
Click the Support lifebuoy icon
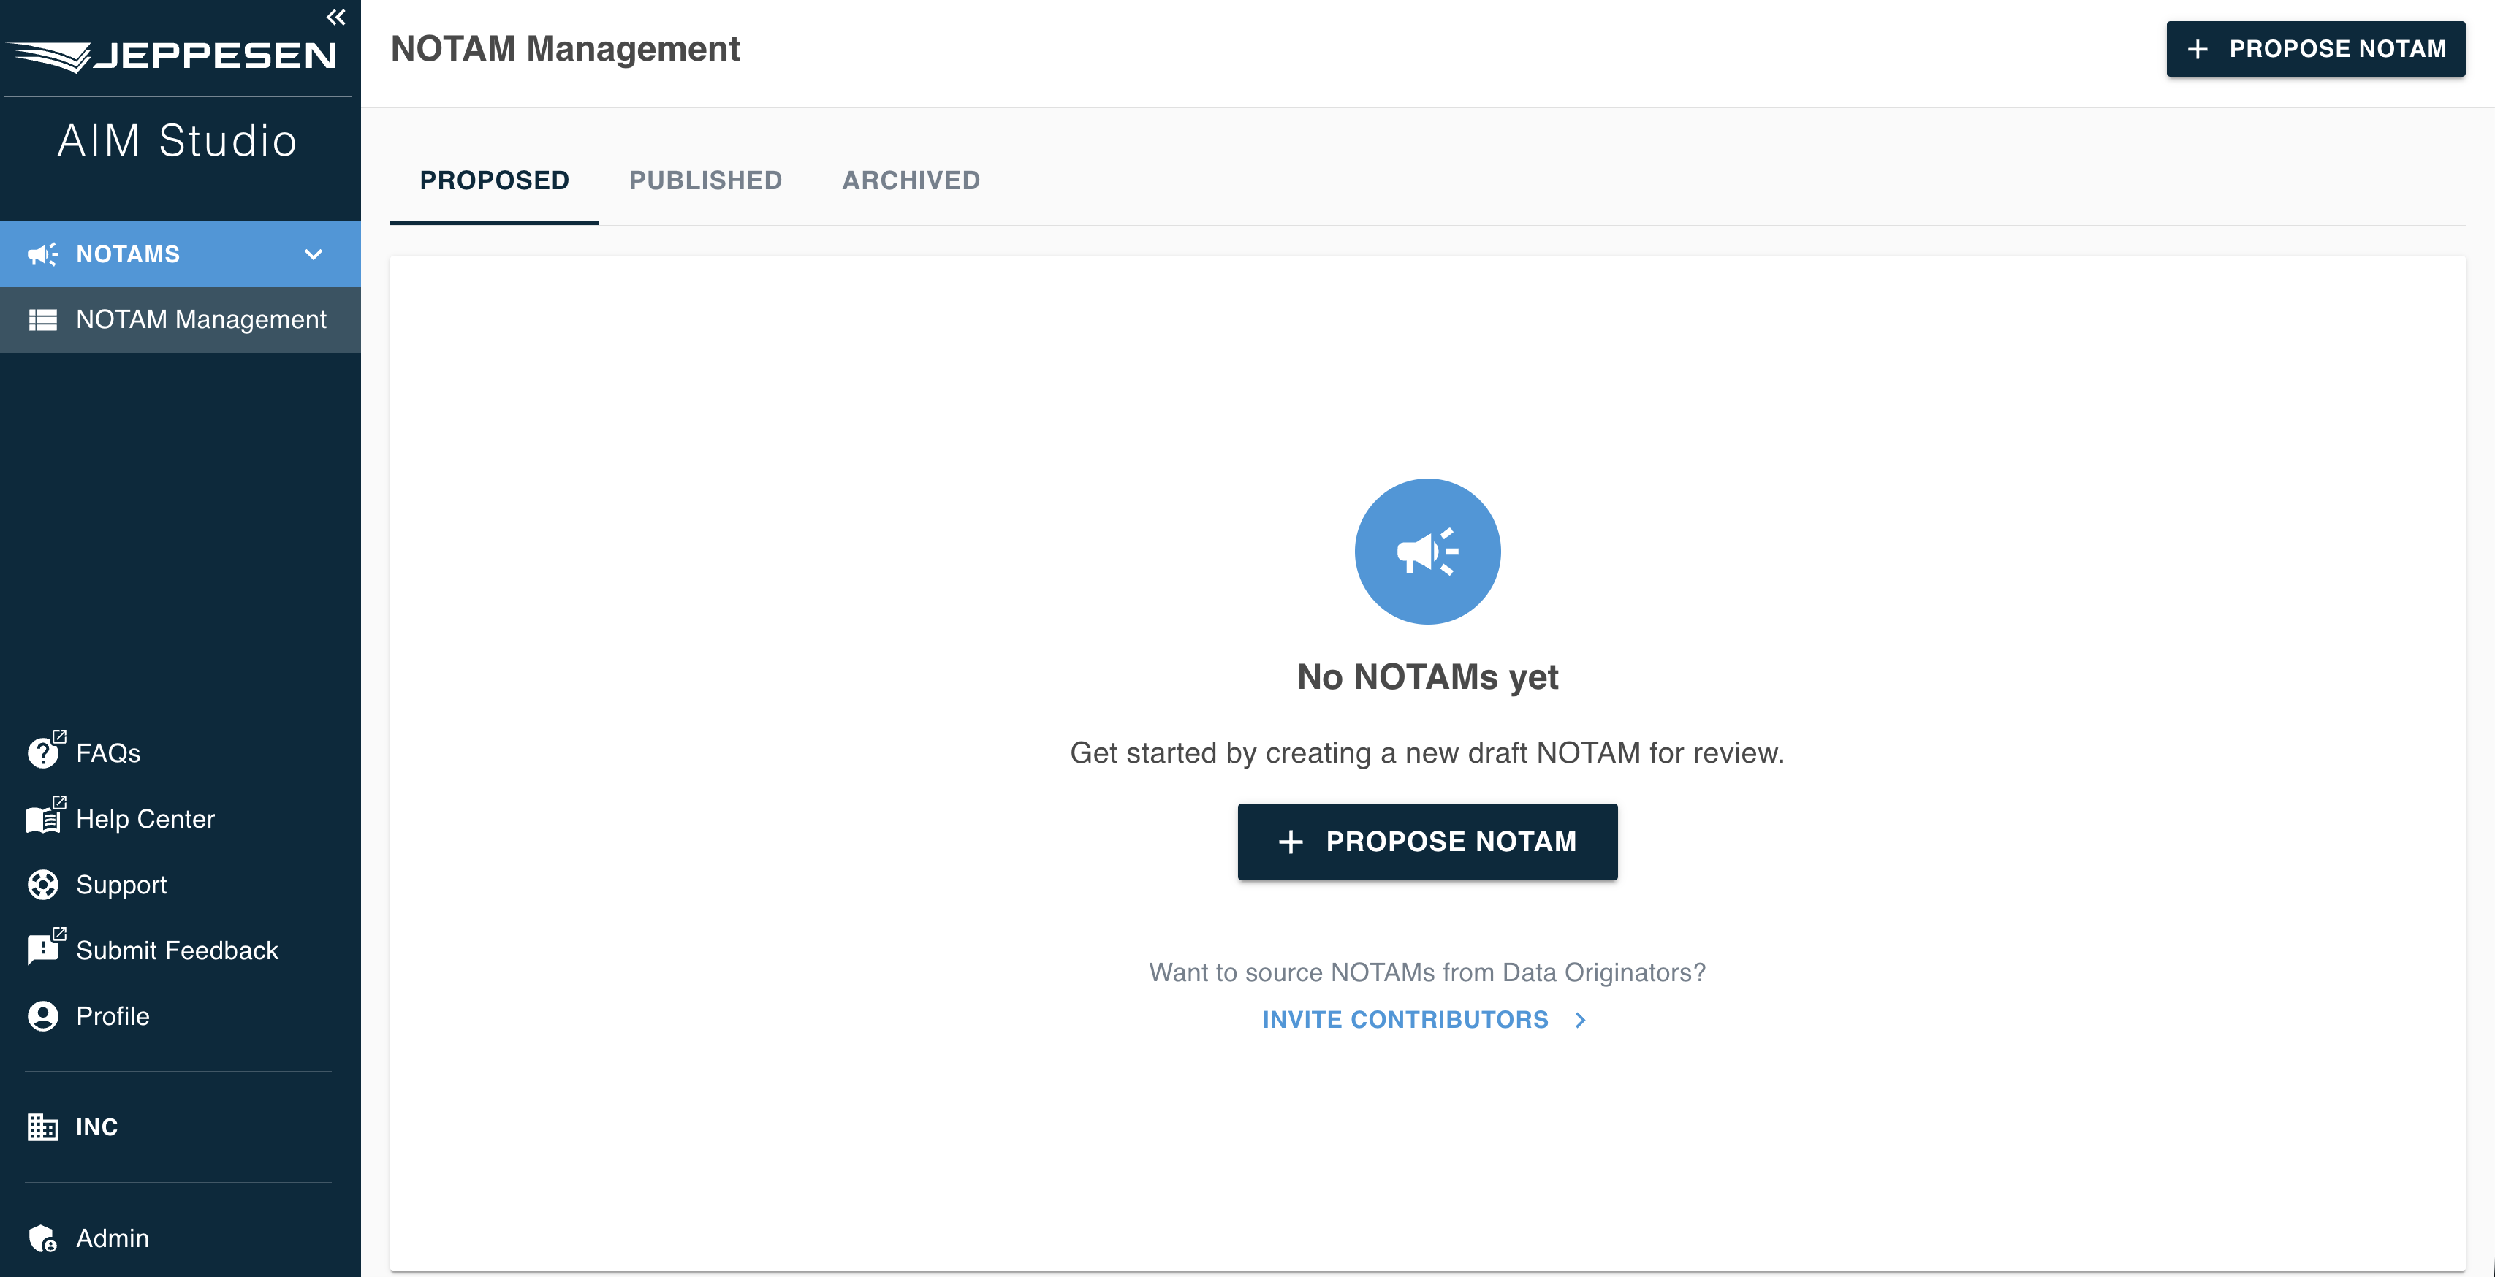42,885
